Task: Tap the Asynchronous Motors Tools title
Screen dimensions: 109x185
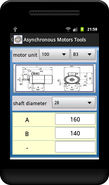Action: 55,40
